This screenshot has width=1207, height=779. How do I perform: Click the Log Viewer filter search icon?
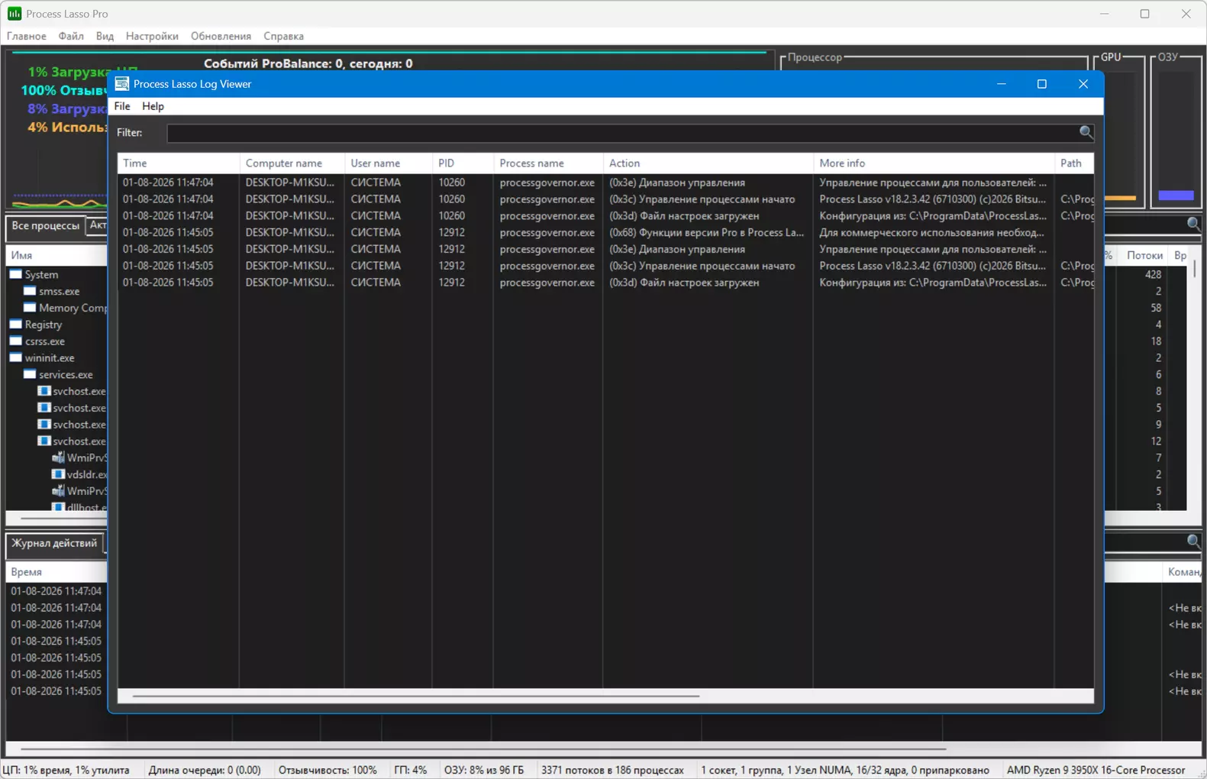[x=1086, y=132]
